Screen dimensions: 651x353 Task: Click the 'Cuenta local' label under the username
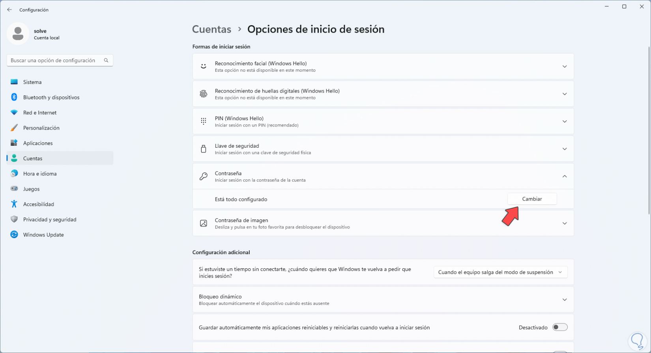click(x=47, y=38)
